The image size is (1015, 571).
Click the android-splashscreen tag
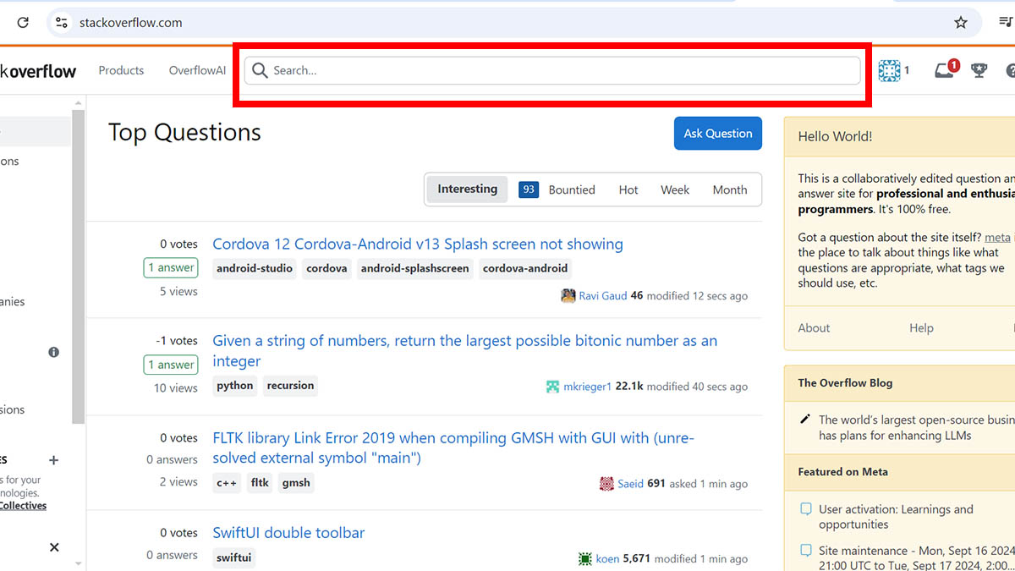click(414, 269)
